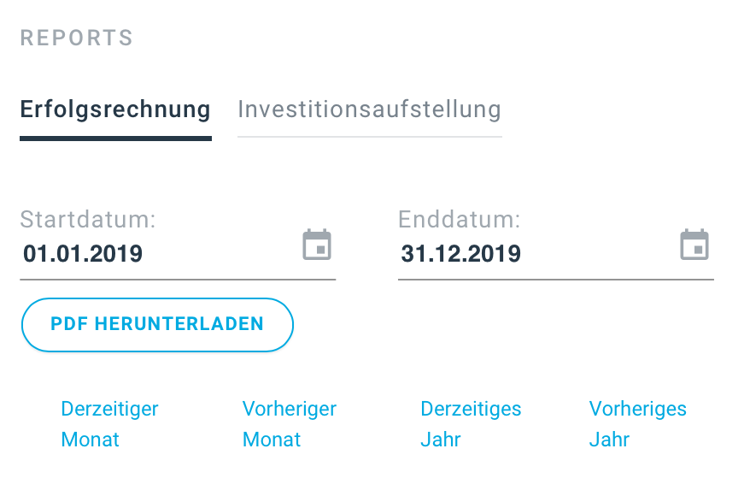Image resolution: width=750 pixels, height=484 pixels.
Task: Click empty space inside the Startdatum field
Action: coord(220,254)
